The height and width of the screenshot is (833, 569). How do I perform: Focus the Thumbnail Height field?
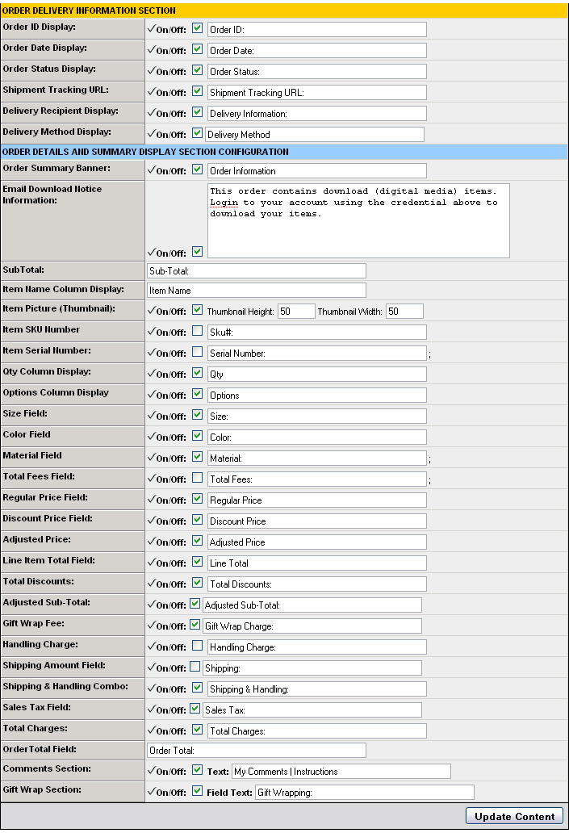coord(296,312)
